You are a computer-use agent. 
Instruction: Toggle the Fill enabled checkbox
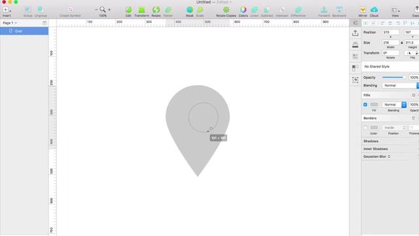(x=365, y=105)
